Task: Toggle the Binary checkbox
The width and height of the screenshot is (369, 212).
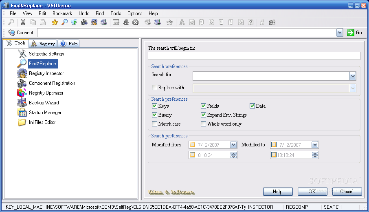Action: (x=154, y=115)
